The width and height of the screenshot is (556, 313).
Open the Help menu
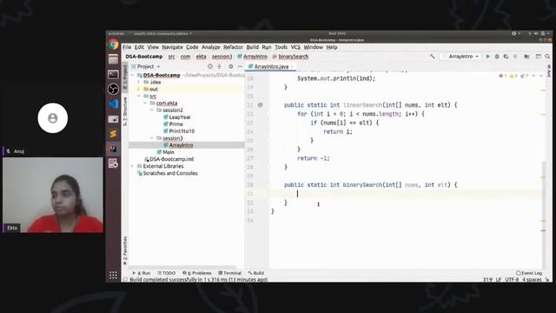coord(332,47)
